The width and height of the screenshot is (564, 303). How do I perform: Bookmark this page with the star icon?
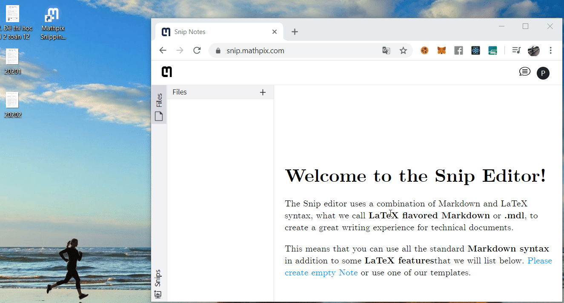click(403, 51)
